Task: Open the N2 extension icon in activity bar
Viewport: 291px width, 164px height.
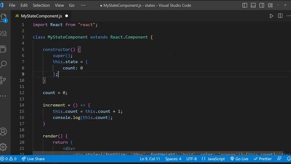Action: pyautogui.click(x=3, y=33)
